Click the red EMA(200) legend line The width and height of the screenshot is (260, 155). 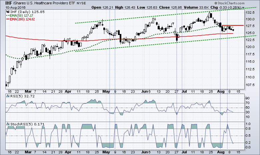point(8,19)
